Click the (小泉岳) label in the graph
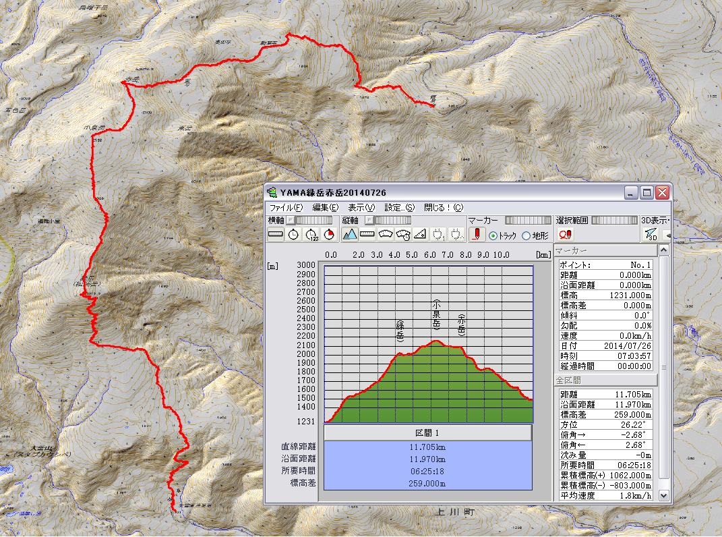 tap(436, 315)
